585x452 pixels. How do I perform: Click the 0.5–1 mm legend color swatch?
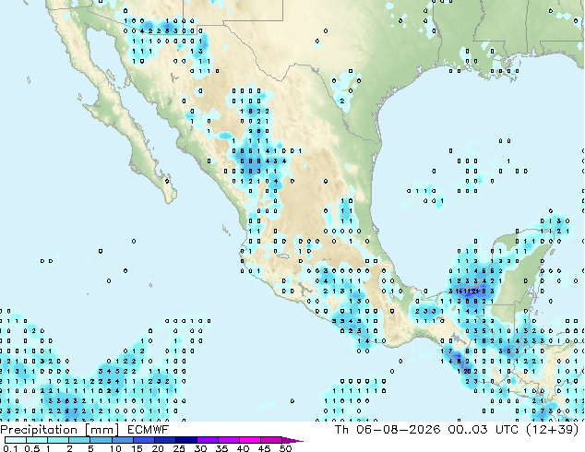point(37,440)
